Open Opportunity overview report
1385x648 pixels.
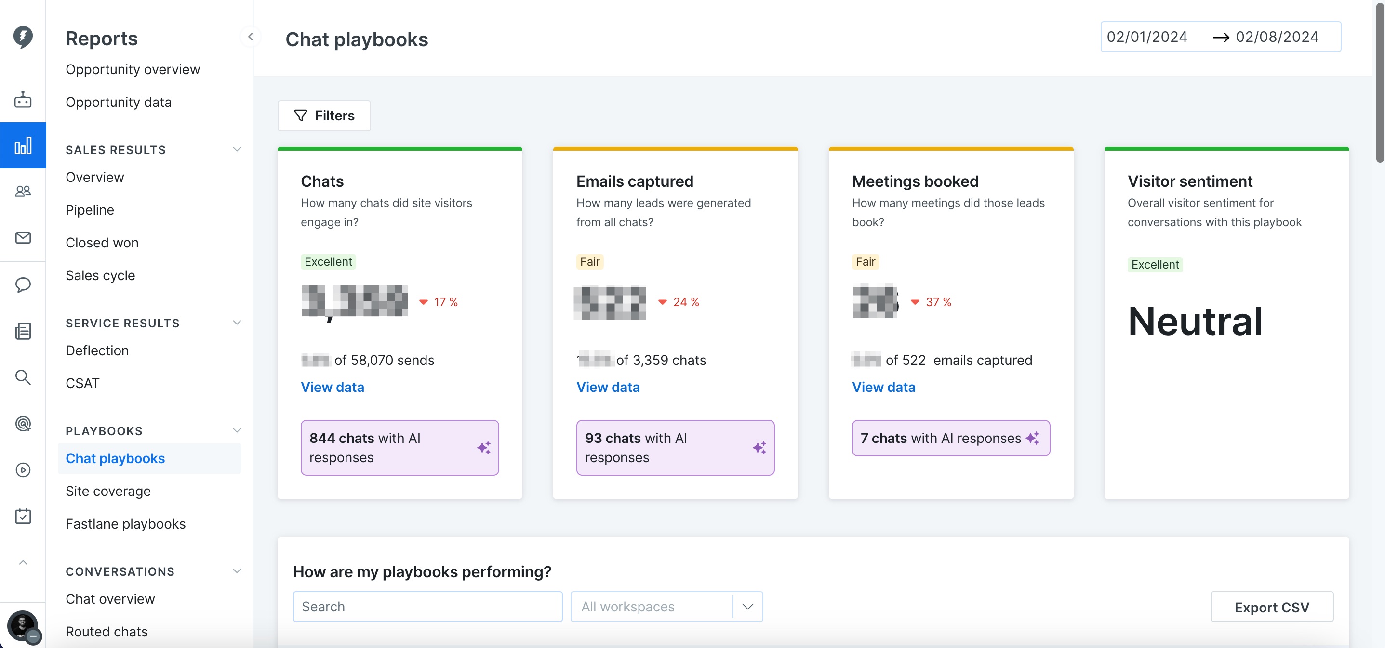click(133, 69)
